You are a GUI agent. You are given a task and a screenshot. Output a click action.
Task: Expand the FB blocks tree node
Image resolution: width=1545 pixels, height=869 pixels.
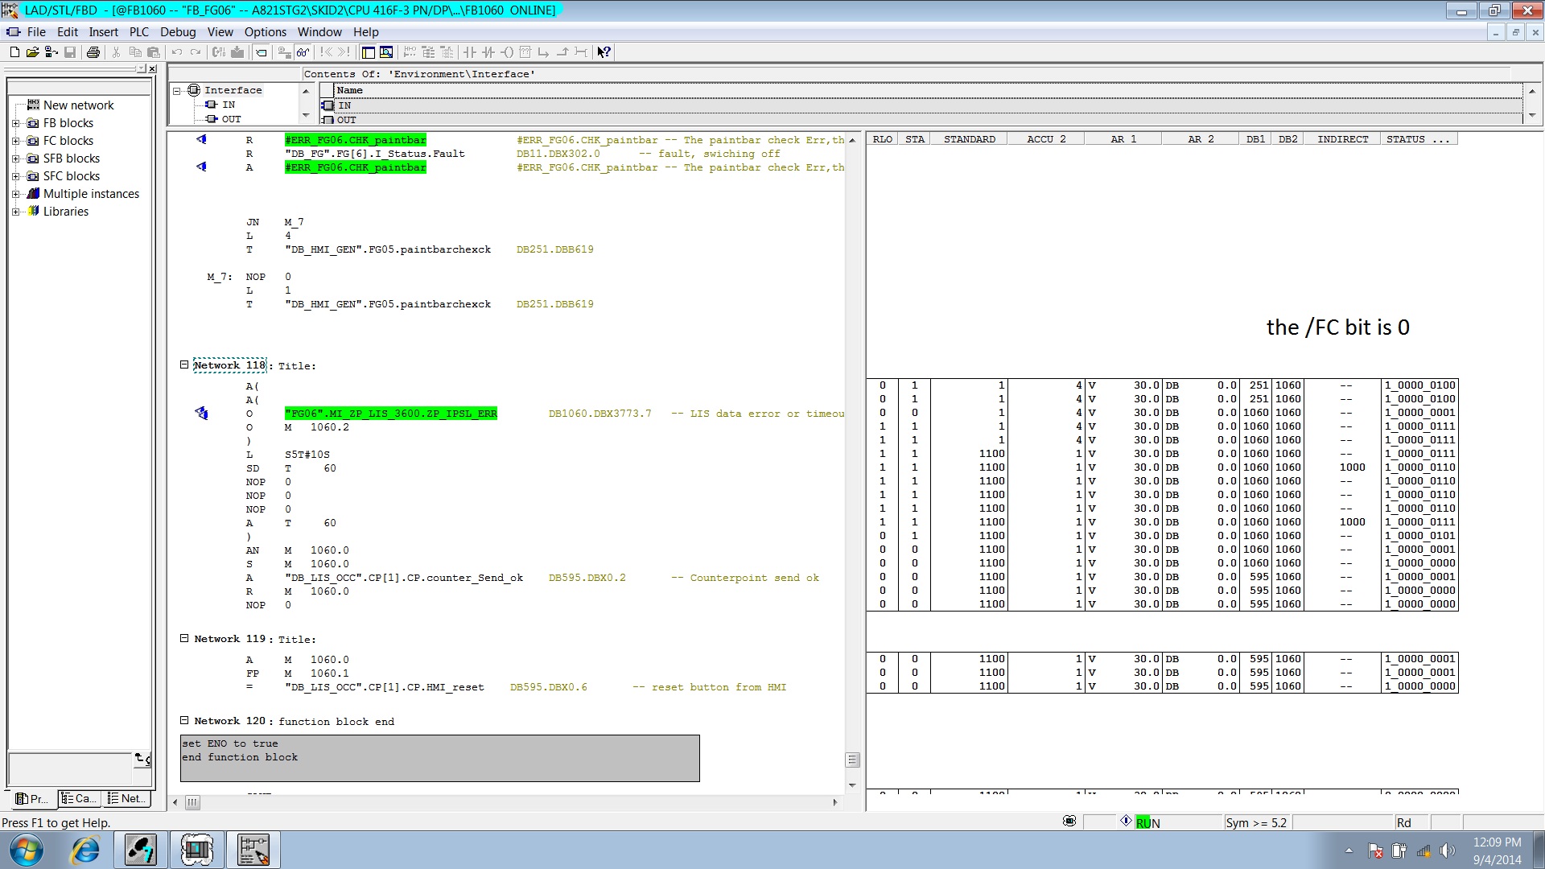pyautogui.click(x=15, y=123)
